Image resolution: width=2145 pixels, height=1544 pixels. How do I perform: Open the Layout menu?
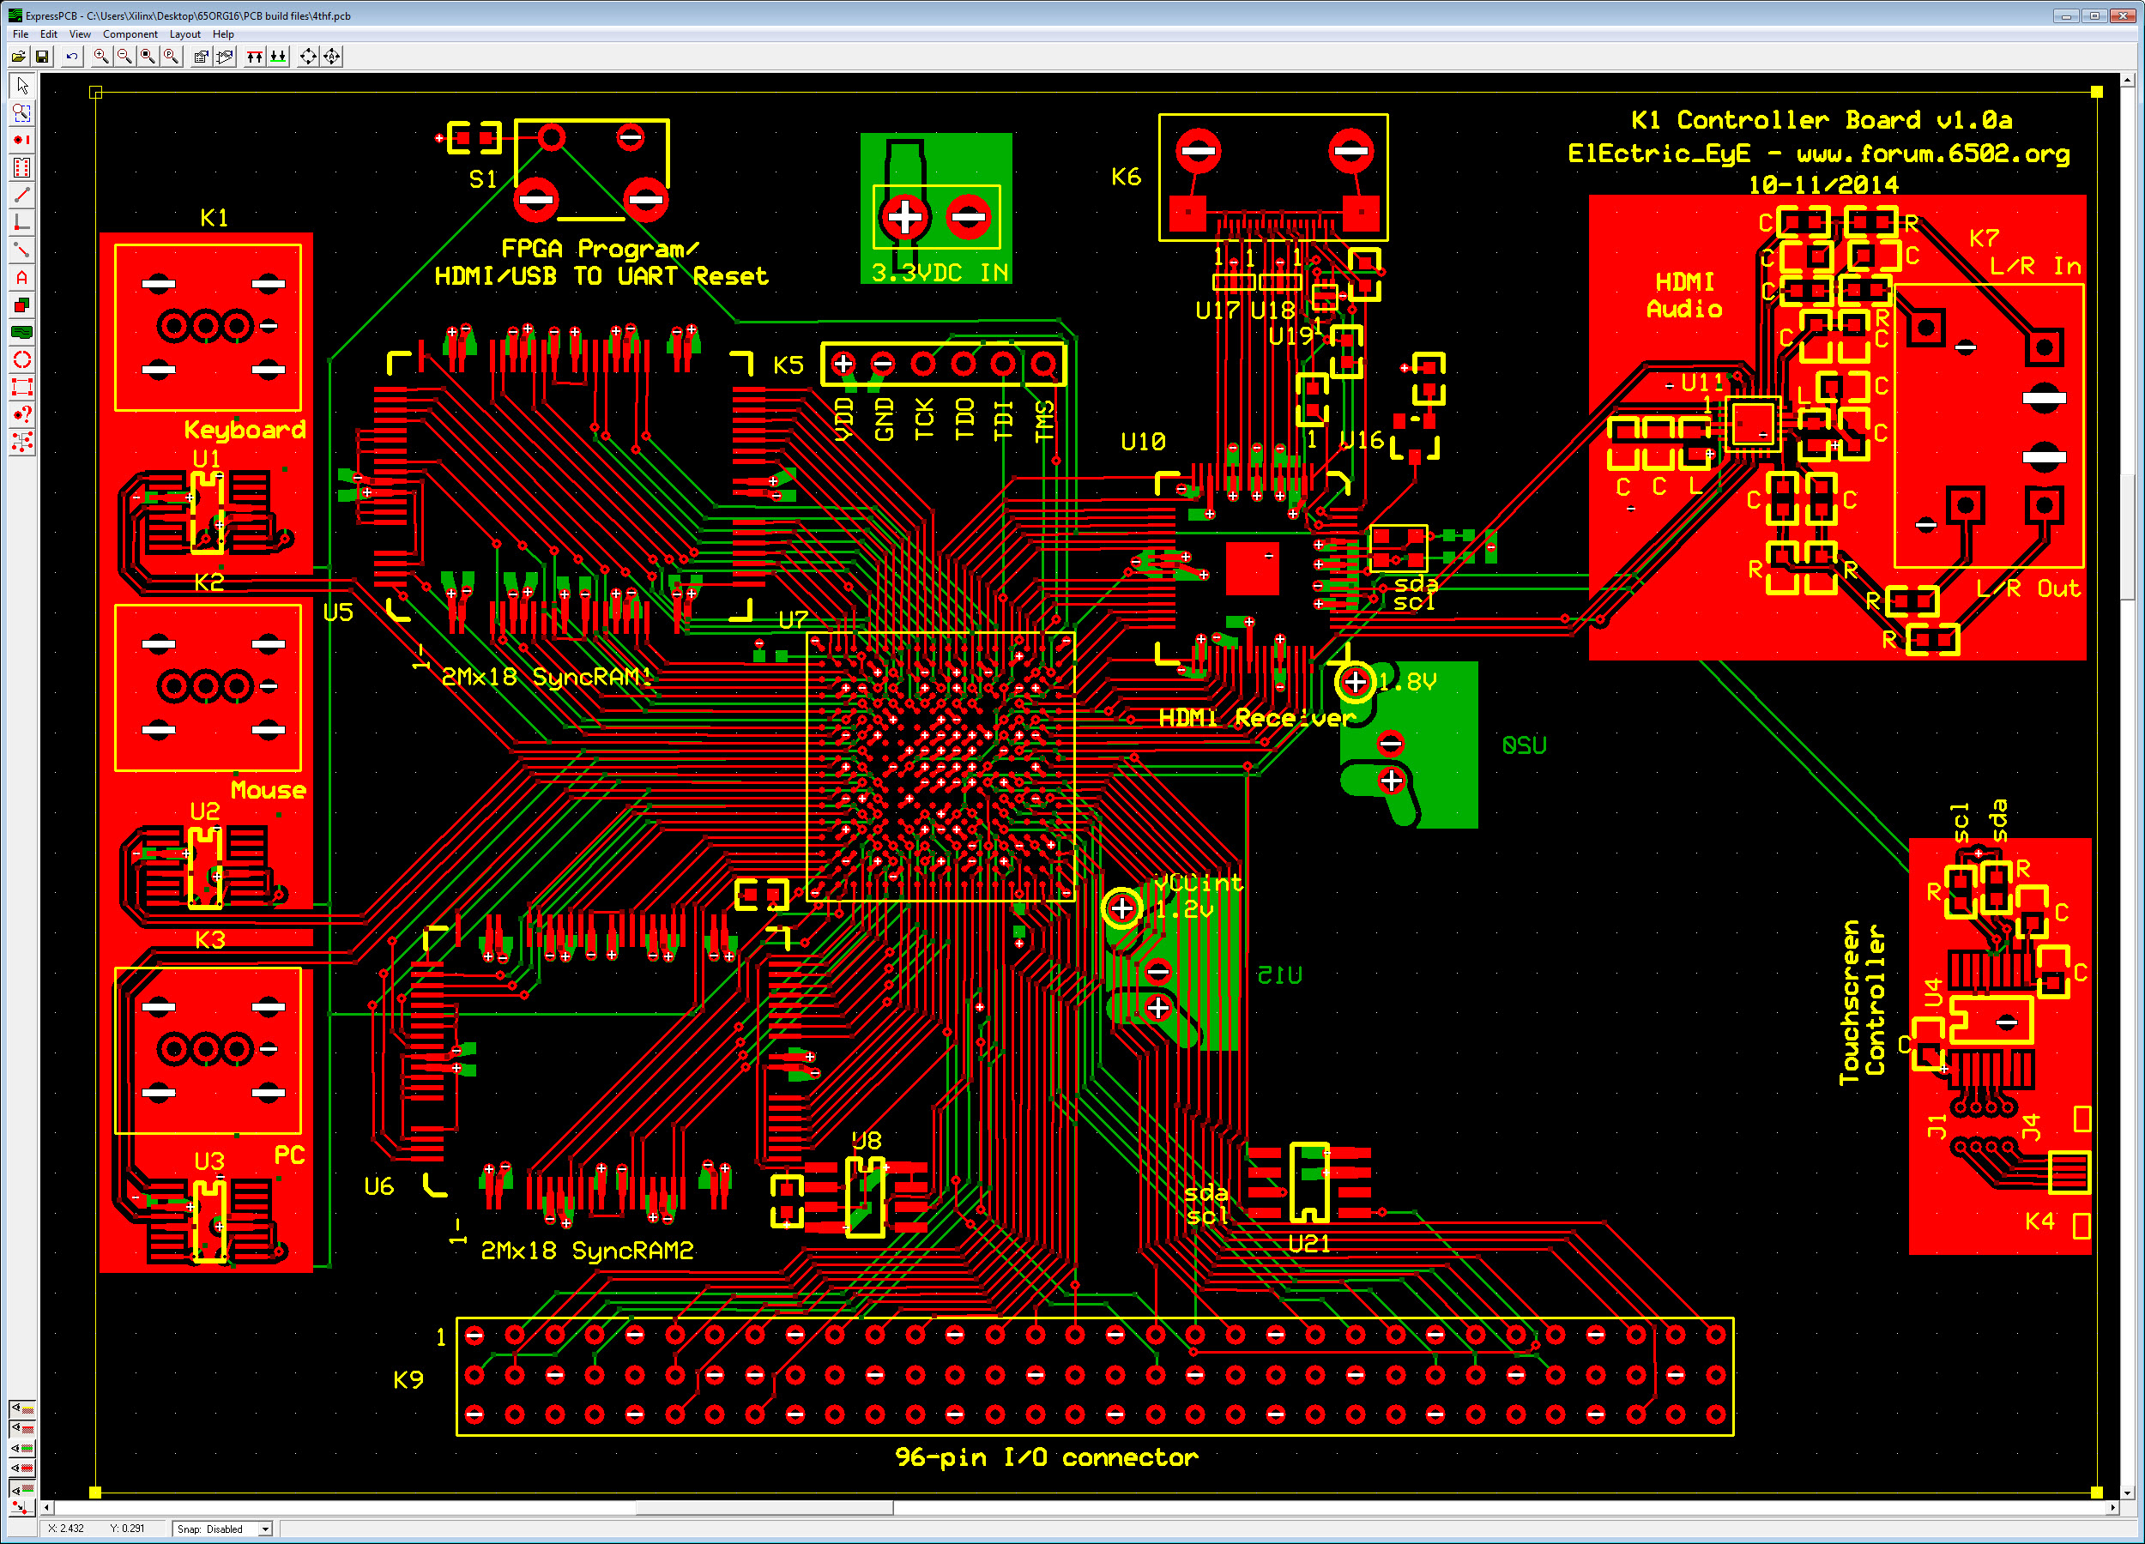(x=184, y=34)
